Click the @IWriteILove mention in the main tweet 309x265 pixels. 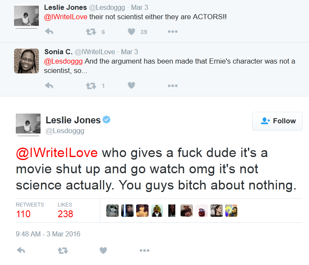(x=57, y=153)
